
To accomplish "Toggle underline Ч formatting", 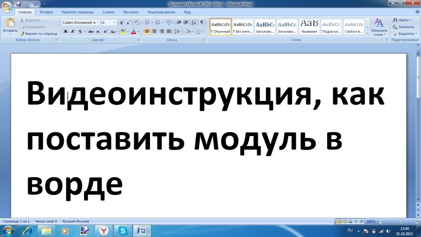I will point(80,32).
